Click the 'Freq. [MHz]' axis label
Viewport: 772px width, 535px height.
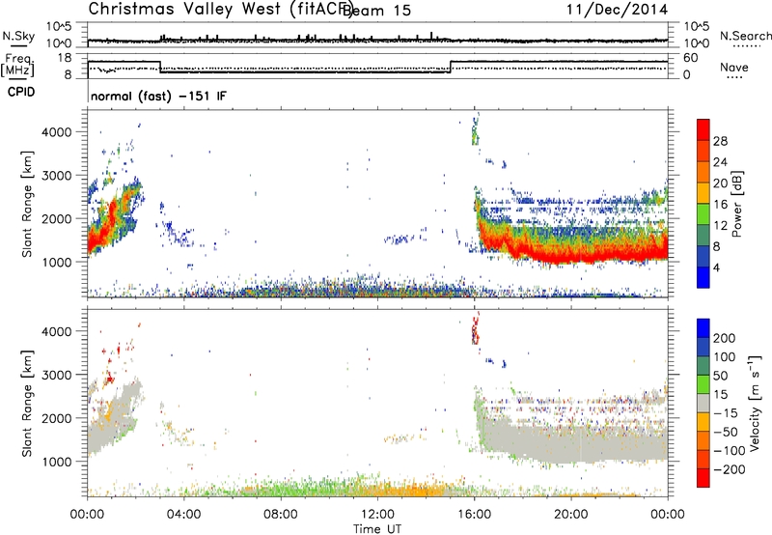point(17,65)
